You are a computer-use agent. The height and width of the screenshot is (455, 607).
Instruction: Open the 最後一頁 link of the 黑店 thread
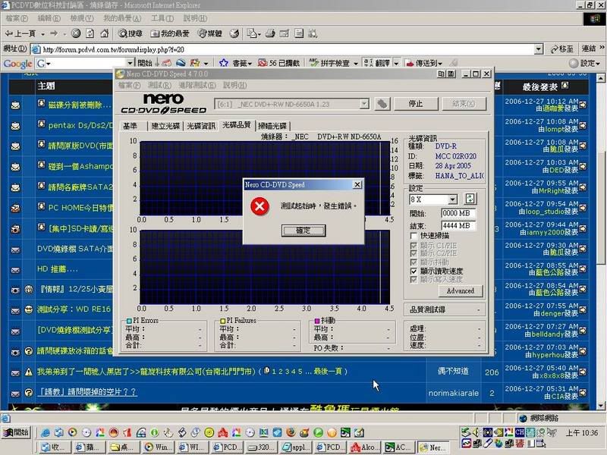[328, 372]
